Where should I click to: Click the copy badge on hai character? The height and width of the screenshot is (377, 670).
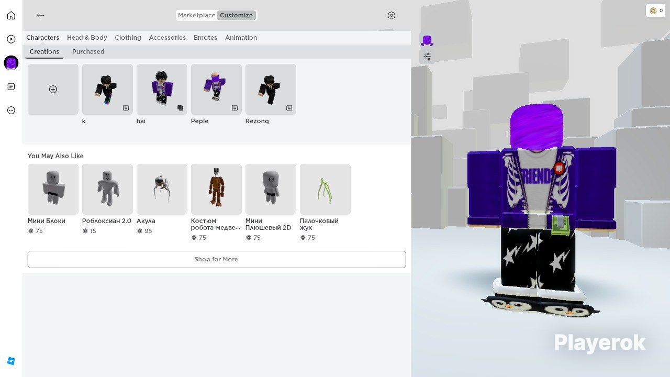(181, 108)
